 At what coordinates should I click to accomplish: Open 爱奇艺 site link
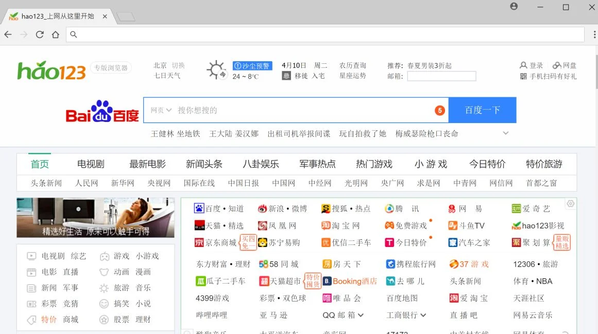[x=531, y=208]
